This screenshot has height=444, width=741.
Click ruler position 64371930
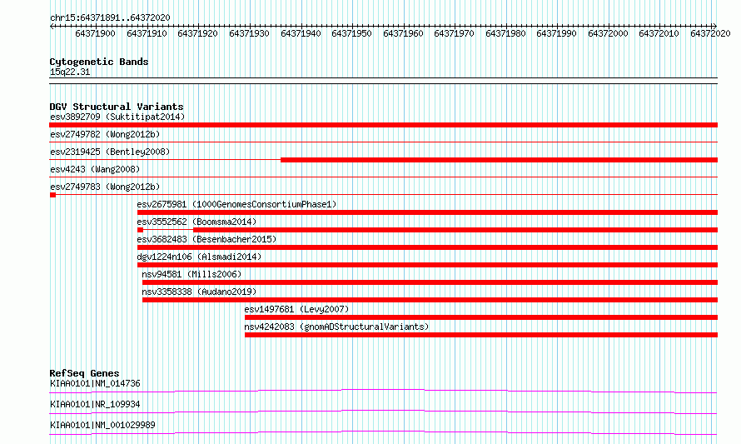click(x=249, y=33)
